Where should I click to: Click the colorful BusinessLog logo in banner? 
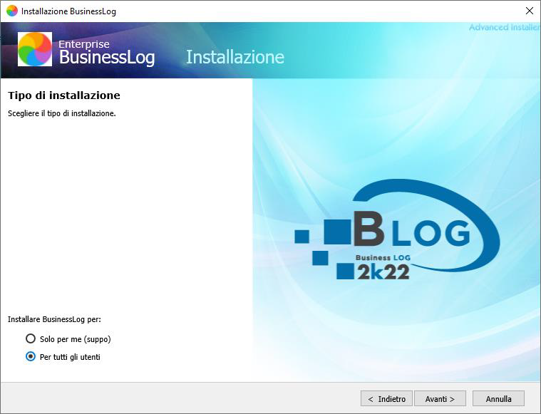coord(35,49)
